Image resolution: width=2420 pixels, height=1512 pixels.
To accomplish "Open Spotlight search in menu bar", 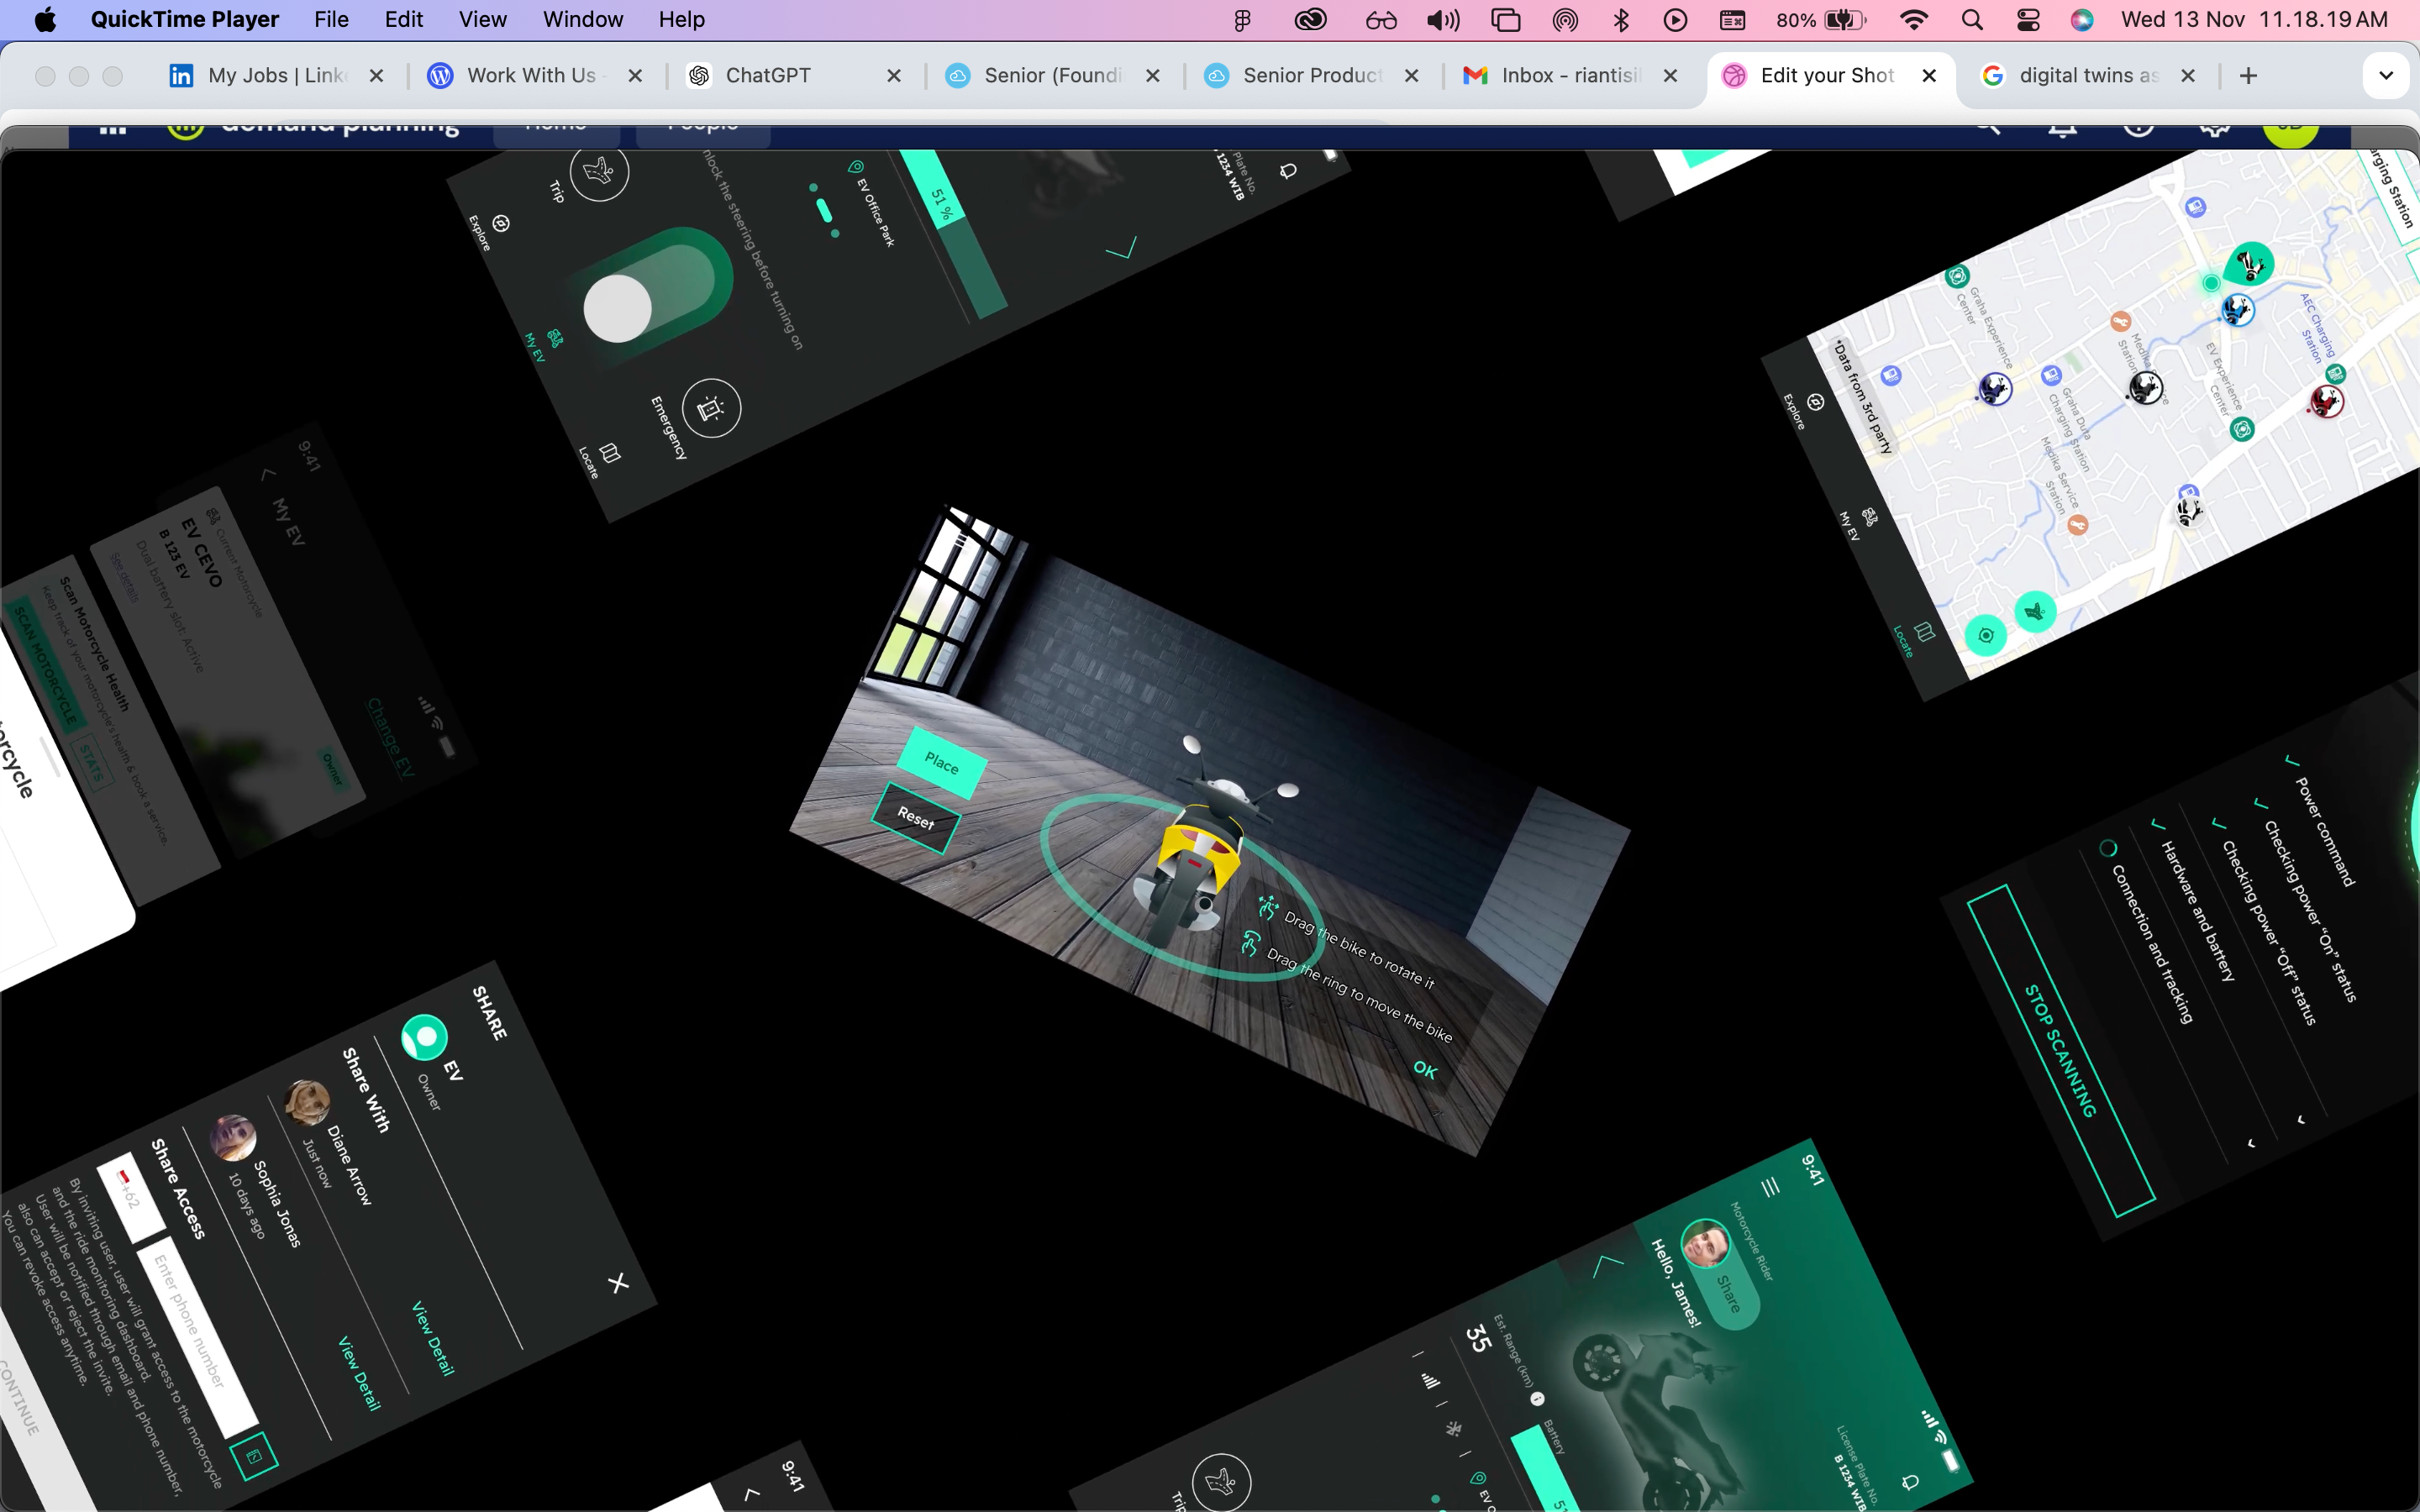I will (x=1971, y=20).
